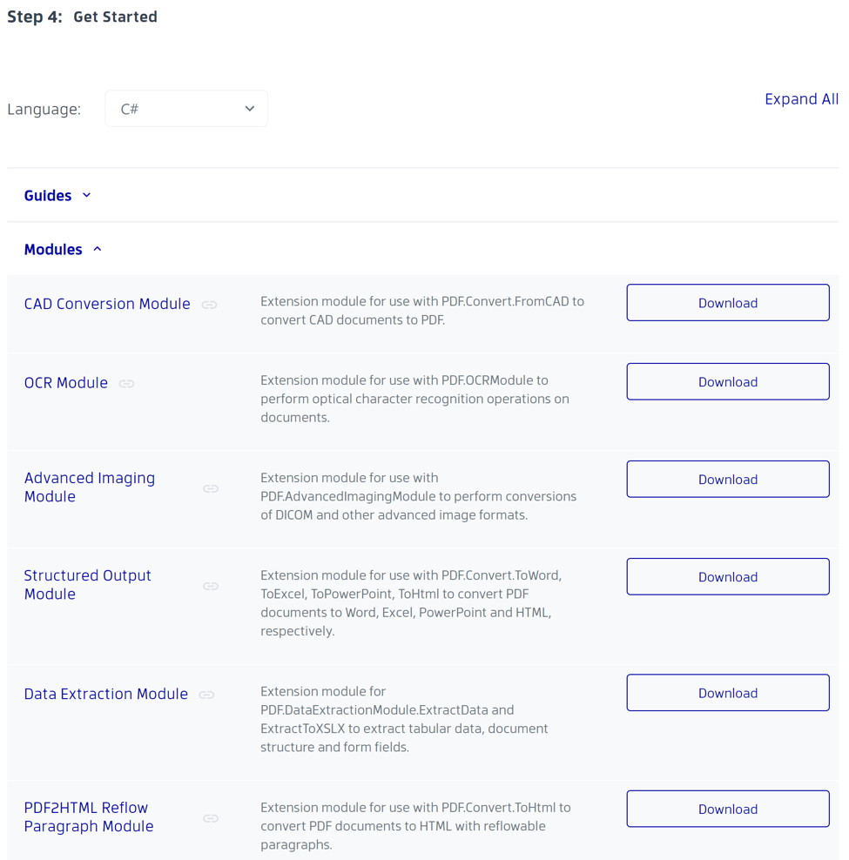The image size is (849, 860).
Task: Download the CAD Conversion Module
Action: pos(727,302)
